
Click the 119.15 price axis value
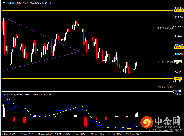point(179,27)
